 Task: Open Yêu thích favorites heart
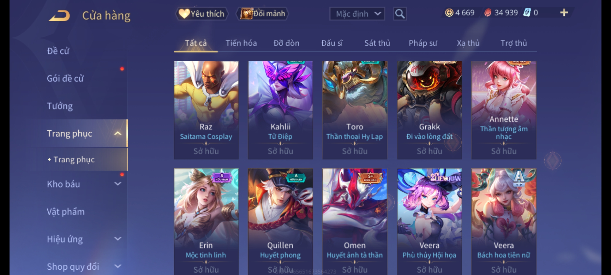coord(202,14)
